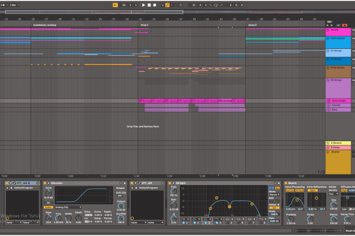Viewport: 355px width, 236px height.
Task: Unfold the Drop drums group track
Action: [x=328, y=68]
